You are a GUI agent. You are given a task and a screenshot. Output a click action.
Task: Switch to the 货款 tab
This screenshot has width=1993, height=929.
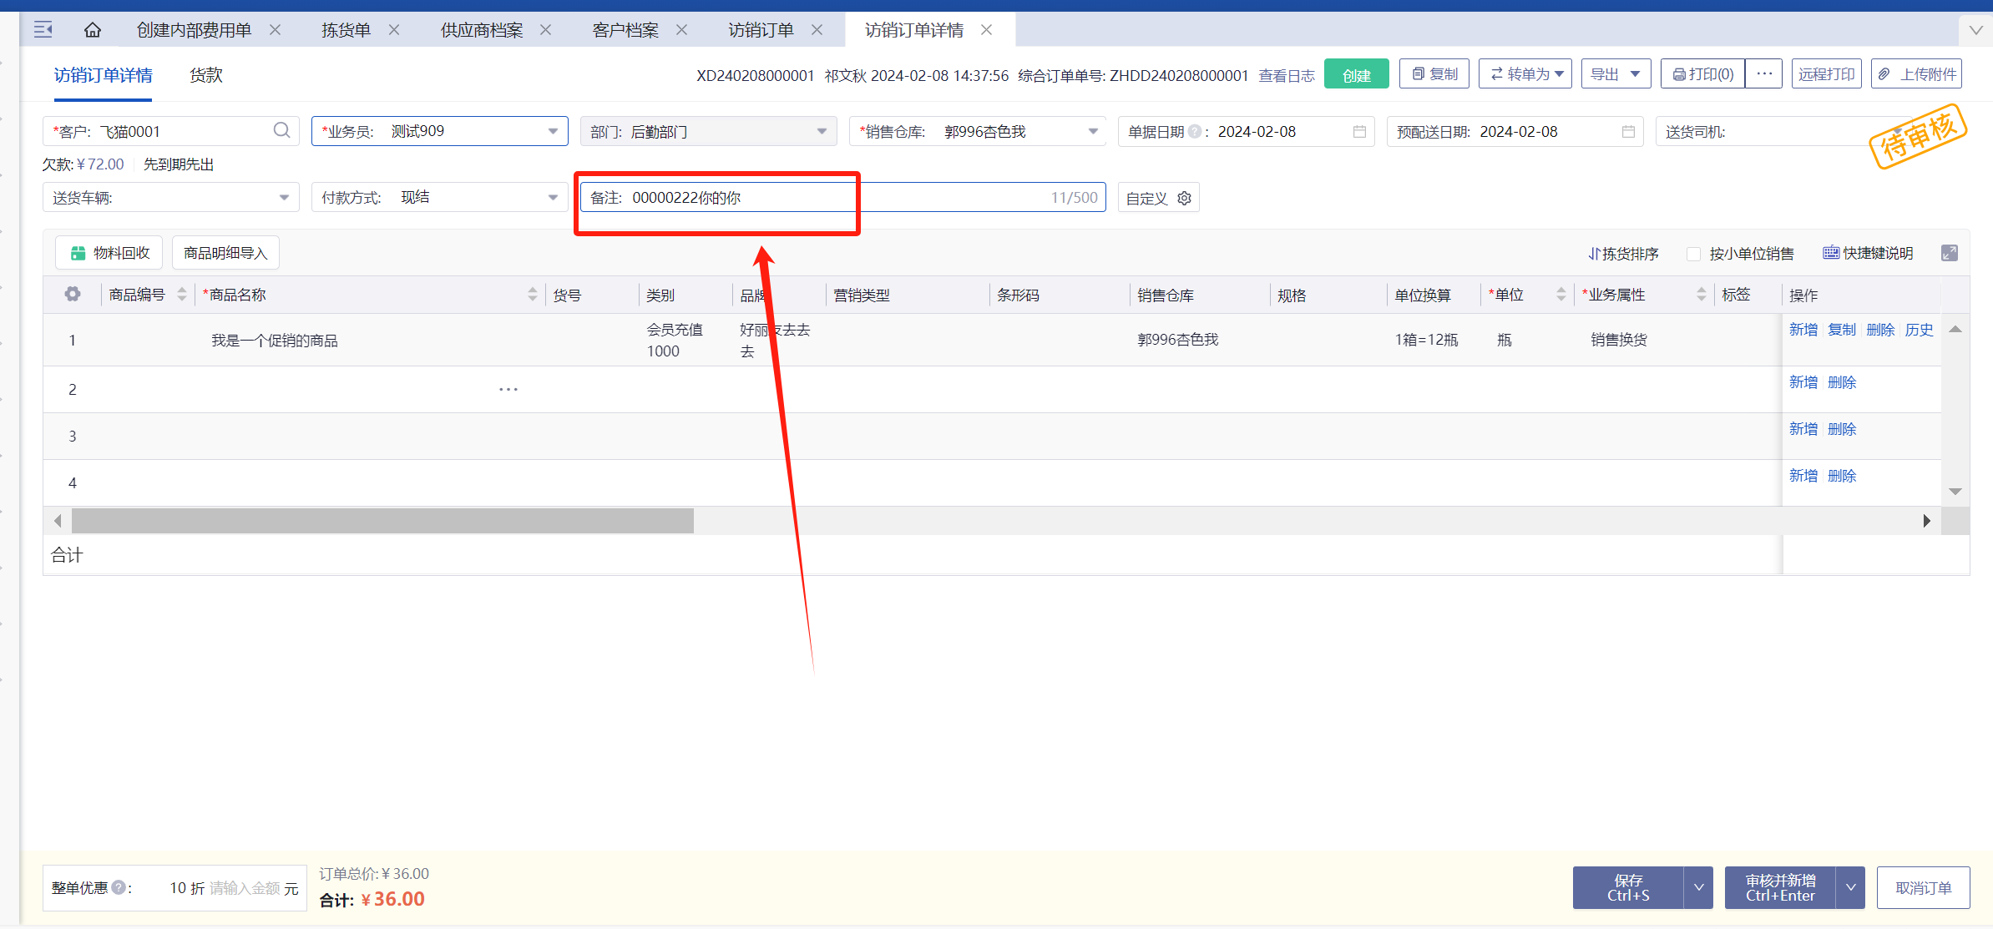(x=205, y=75)
